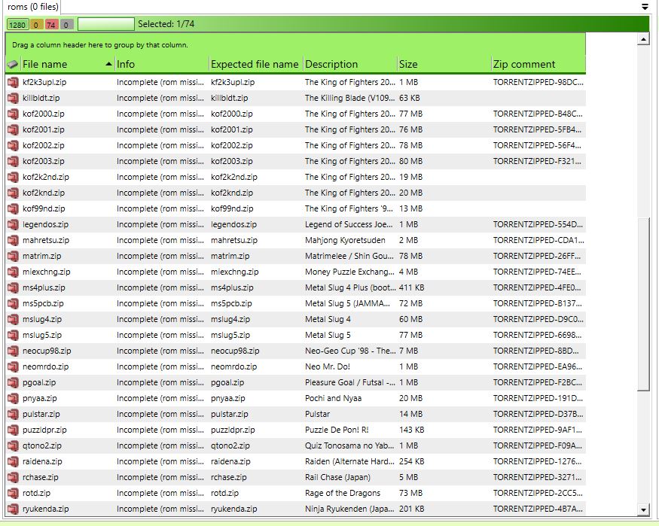This screenshot has width=659, height=526.
Task: Select the qtono2.zip file name
Action: pos(42,445)
